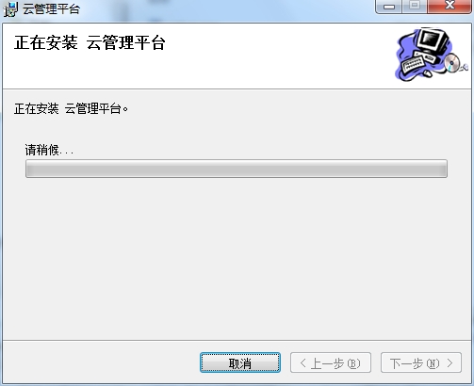Cancel installation with the 取消 button

[x=240, y=362]
